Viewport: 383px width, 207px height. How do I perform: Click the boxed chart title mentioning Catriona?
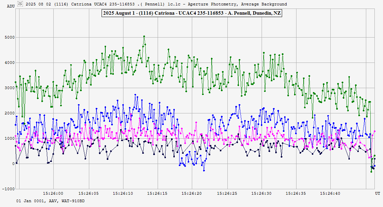coord(191,13)
